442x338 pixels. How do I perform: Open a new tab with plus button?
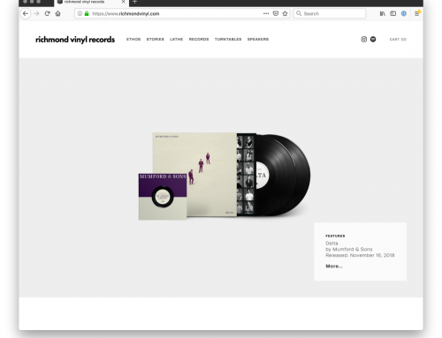[134, 2]
